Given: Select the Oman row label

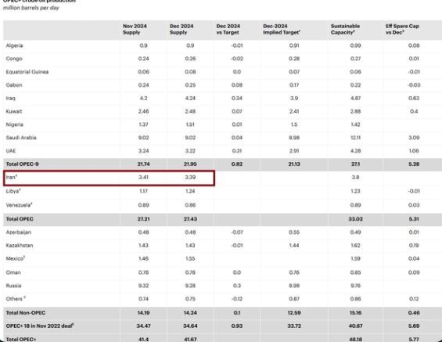Looking at the screenshot, I should click(13, 272).
